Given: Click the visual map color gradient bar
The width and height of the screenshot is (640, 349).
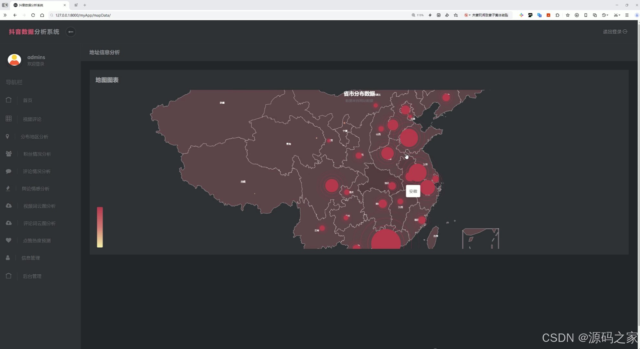Looking at the screenshot, I should 100,227.
